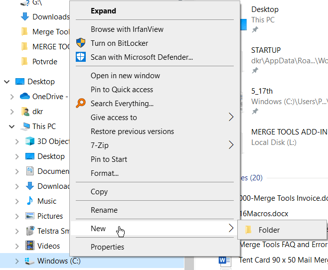The width and height of the screenshot is (328, 270).
Task: Click the OneDrive cloud icon
Action: coord(25,96)
